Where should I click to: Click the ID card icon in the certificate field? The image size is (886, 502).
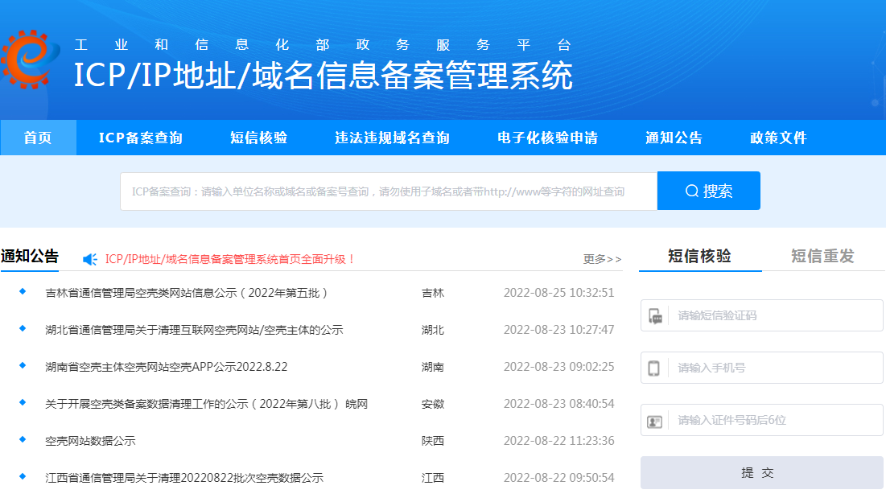coord(656,420)
